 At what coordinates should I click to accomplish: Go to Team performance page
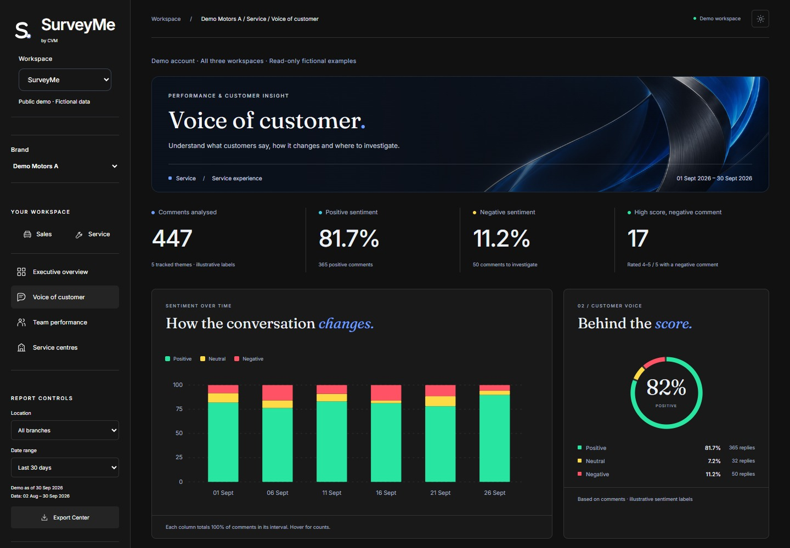[x=65, y=322]
